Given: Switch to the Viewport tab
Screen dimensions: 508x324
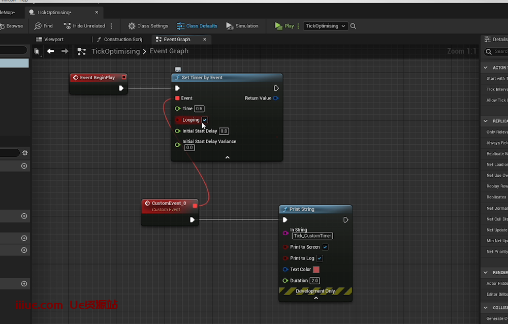Looking at the screenshot, I should point(53,39).
